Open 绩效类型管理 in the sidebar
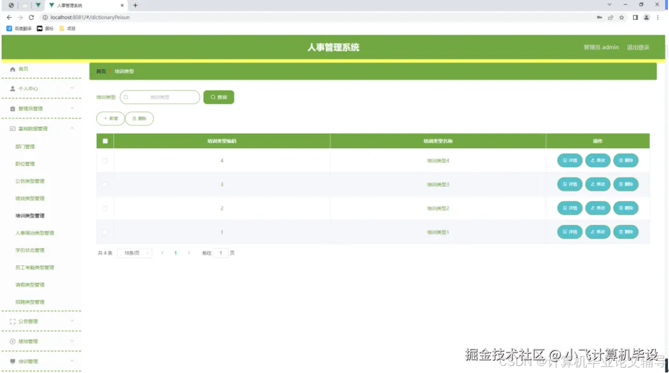This screenshot has height=373, width=669. click(30, 199)
